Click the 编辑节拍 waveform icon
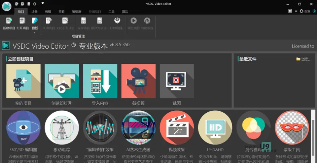317x163 pixels. (x=100, y=127)
